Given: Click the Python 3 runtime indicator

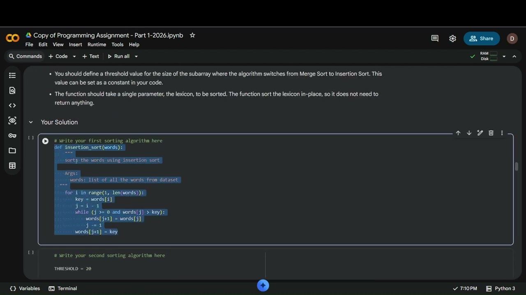Looking at the screenshot, I should [500, 288].
